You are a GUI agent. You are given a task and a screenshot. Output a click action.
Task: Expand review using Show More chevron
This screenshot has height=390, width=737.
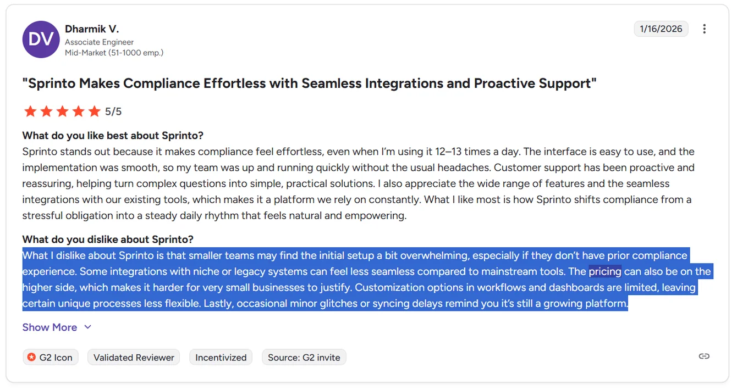[x=87, y=327]
